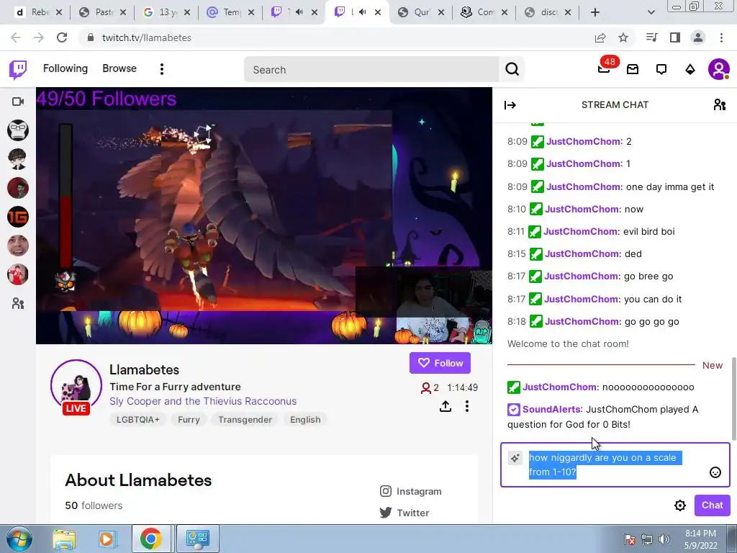
Task: Open more options dots below viewer count
Action: [x=466, y=406]
